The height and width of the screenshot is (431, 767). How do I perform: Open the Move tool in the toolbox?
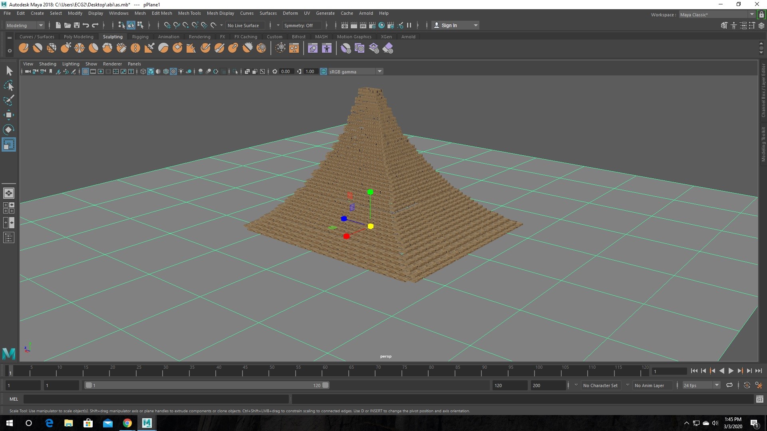[9, 115]
